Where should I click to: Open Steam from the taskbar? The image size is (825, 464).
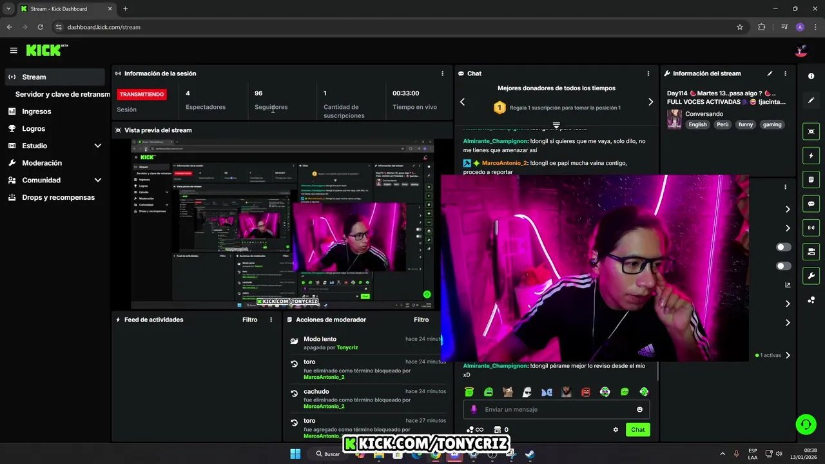click(530, 454)
